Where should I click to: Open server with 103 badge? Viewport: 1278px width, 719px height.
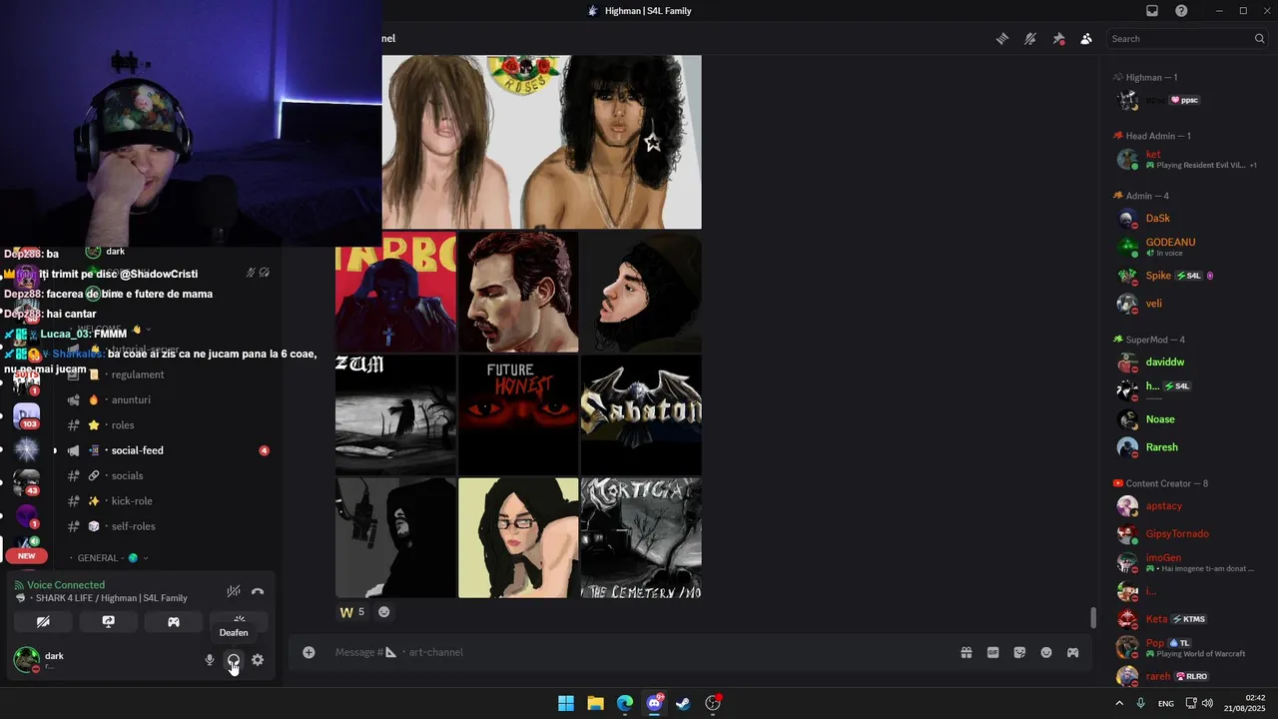[27, 415]
